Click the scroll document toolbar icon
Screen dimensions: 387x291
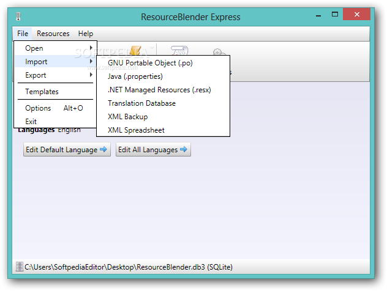(179, 50)
